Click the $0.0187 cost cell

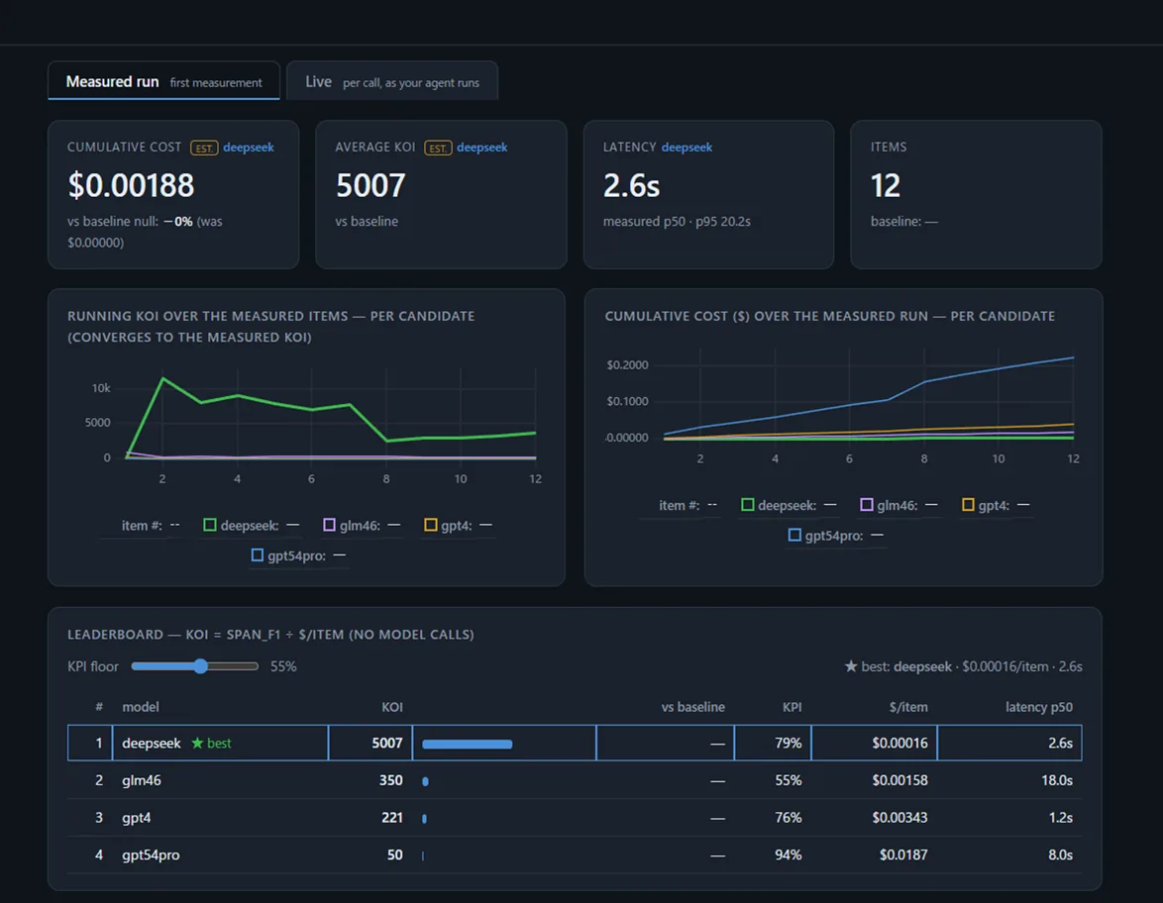tap(903, 854)
